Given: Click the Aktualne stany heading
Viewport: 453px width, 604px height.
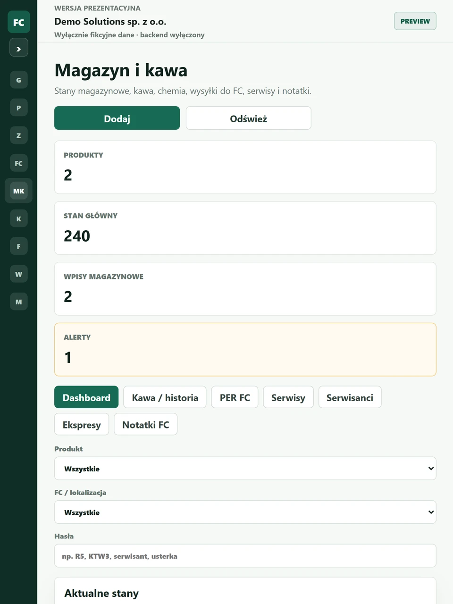Looking at the screenshot, I should [x=101, y=593].
